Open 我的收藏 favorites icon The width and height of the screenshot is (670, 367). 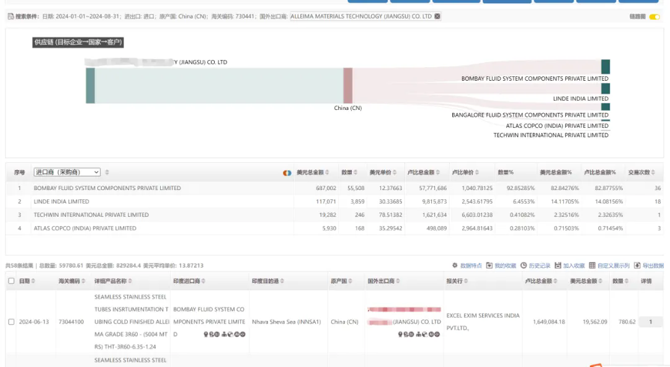click(x=489, y=266)
